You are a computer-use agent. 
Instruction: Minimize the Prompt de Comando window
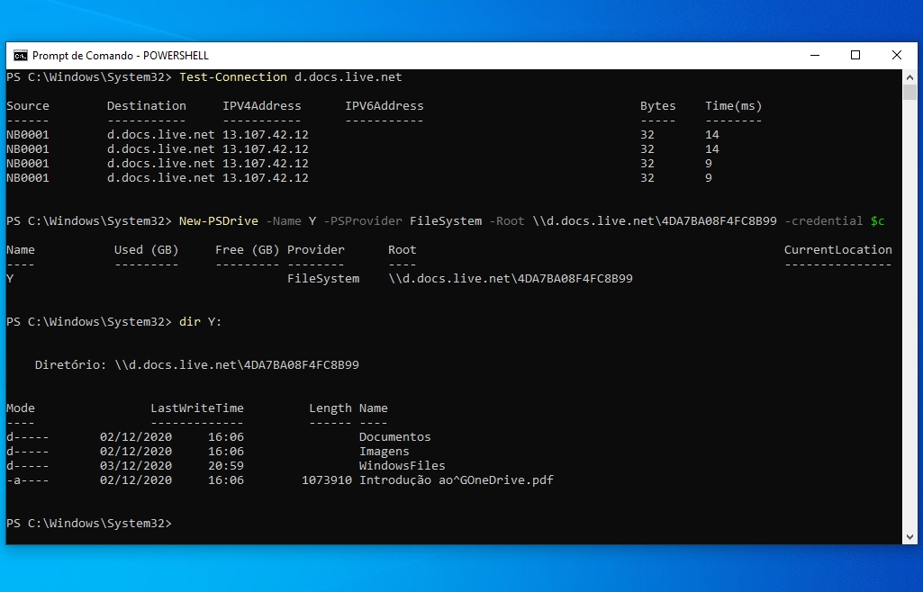814,55
